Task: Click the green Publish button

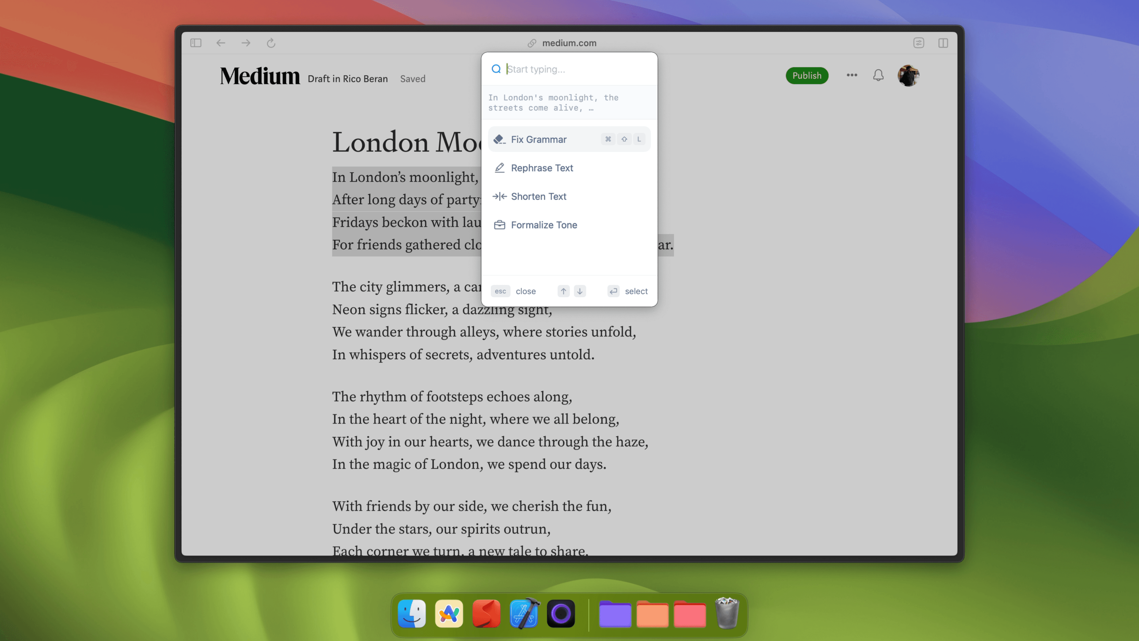Action: coord(807,76)
